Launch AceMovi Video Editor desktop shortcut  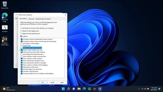[5, 41]
